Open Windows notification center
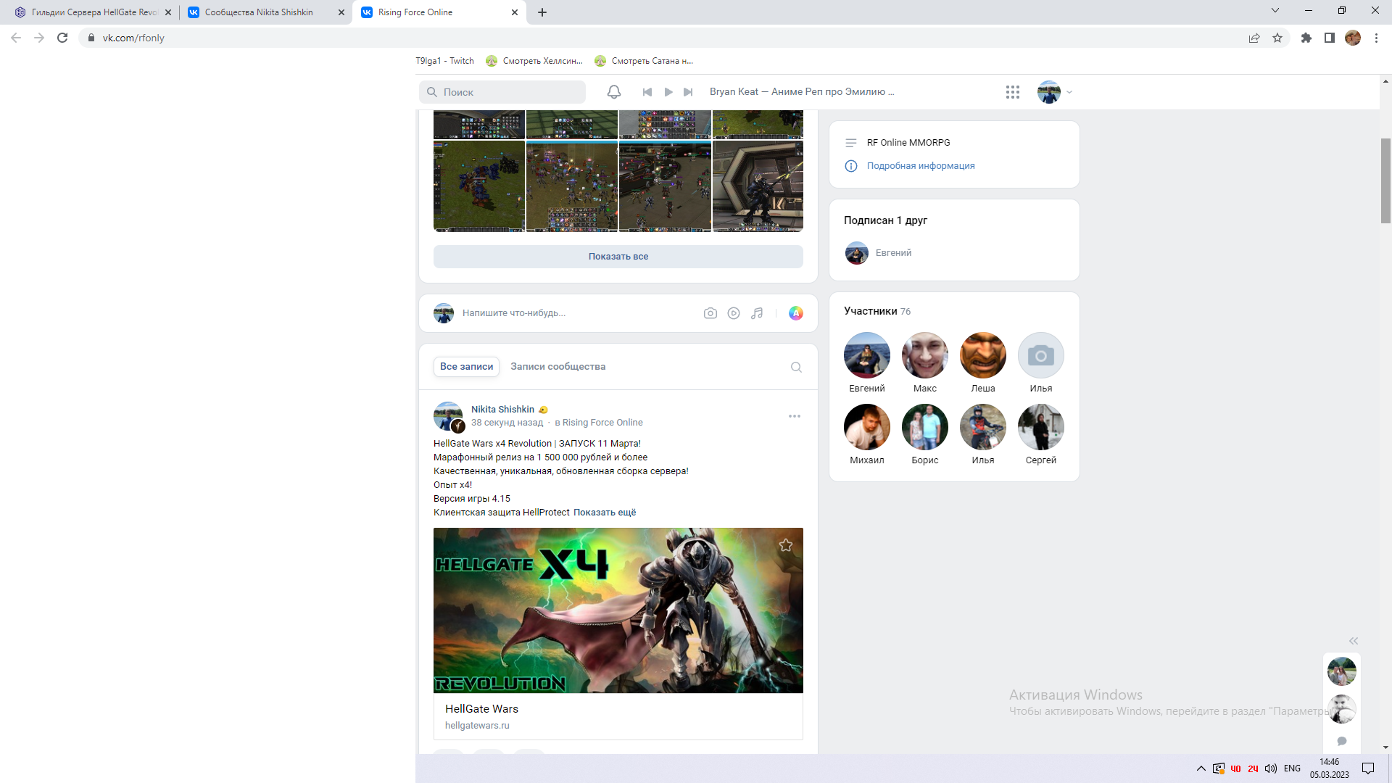Image resolution: width=1392 pixels, height=783 pixels. tap(1368, 768)
